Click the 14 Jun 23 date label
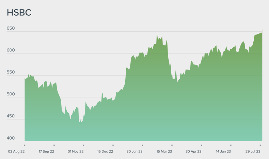Image resolution: width=269 pixels, height=159 pixels. pos(223,152)
